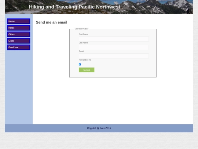The image size is (198, 149).
Task: Click the 'First Name' label
Action: click(83, 34)
